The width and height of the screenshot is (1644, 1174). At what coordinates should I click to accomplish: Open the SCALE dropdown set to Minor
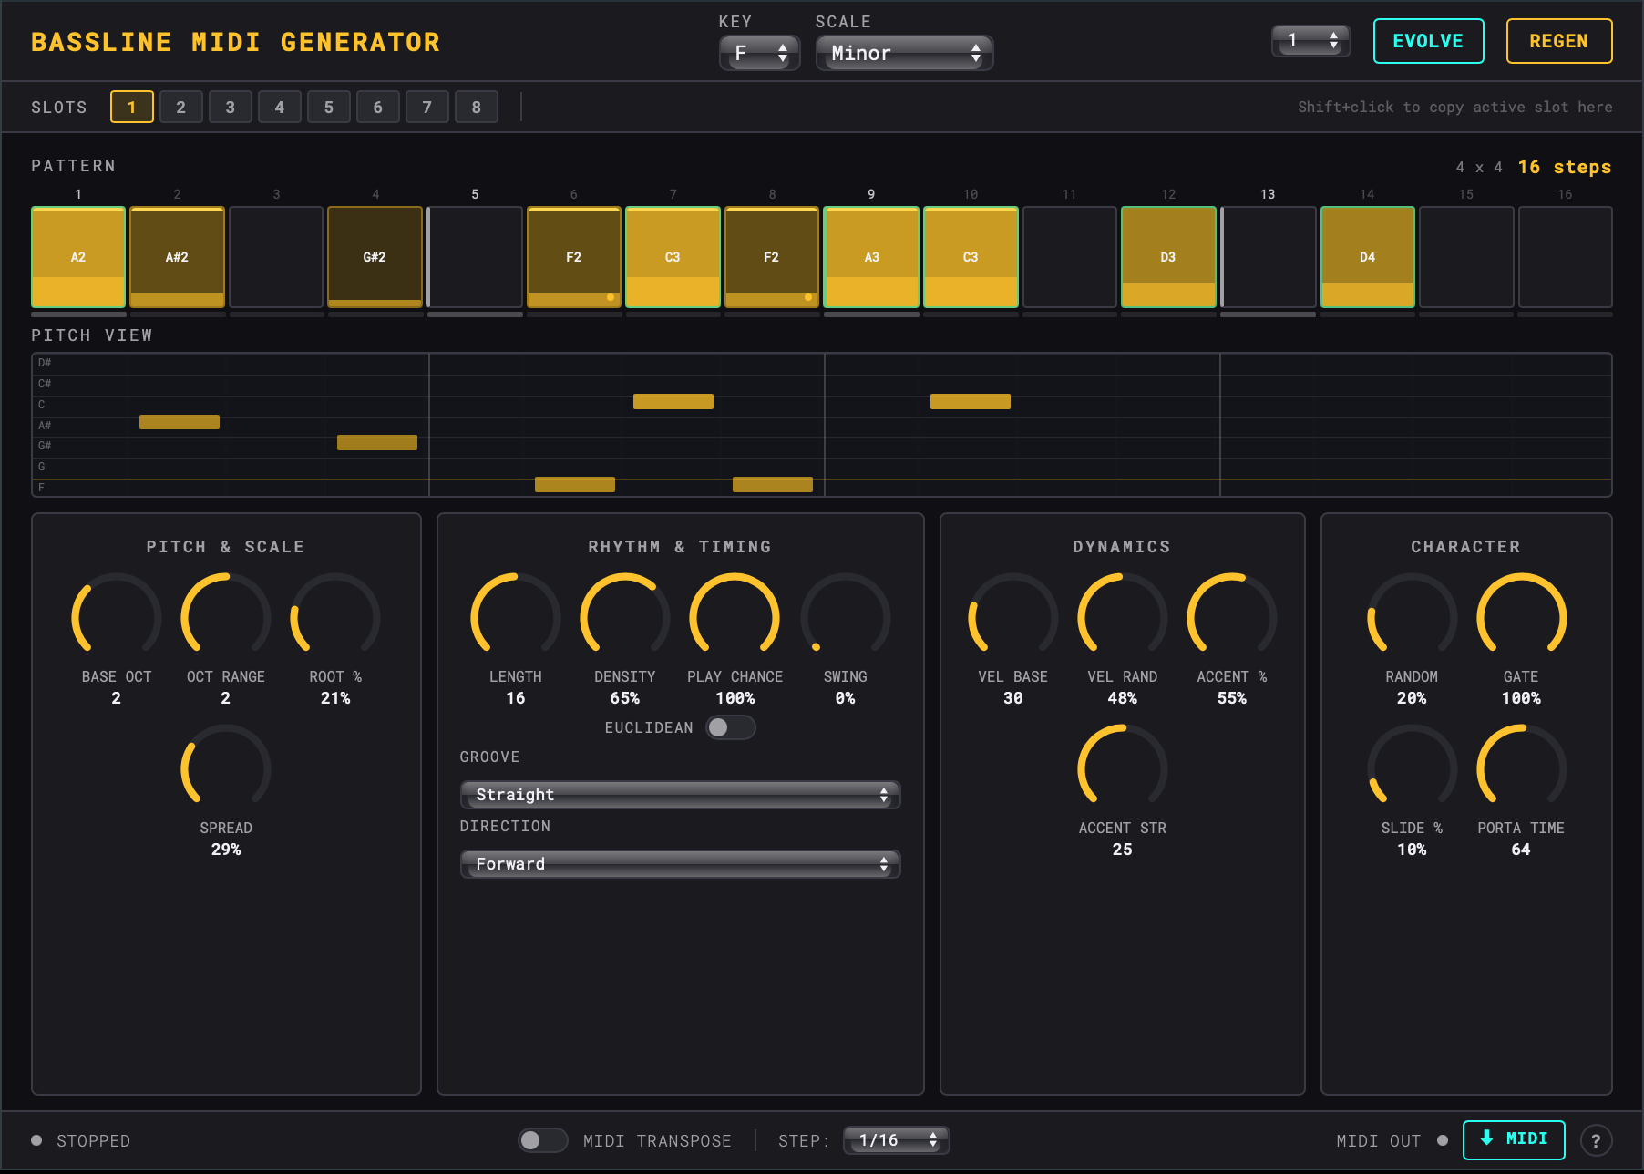(903, 53)
